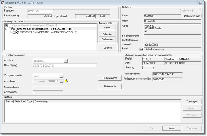Click the Sluiten button at bottom

[x=172, y=128]
